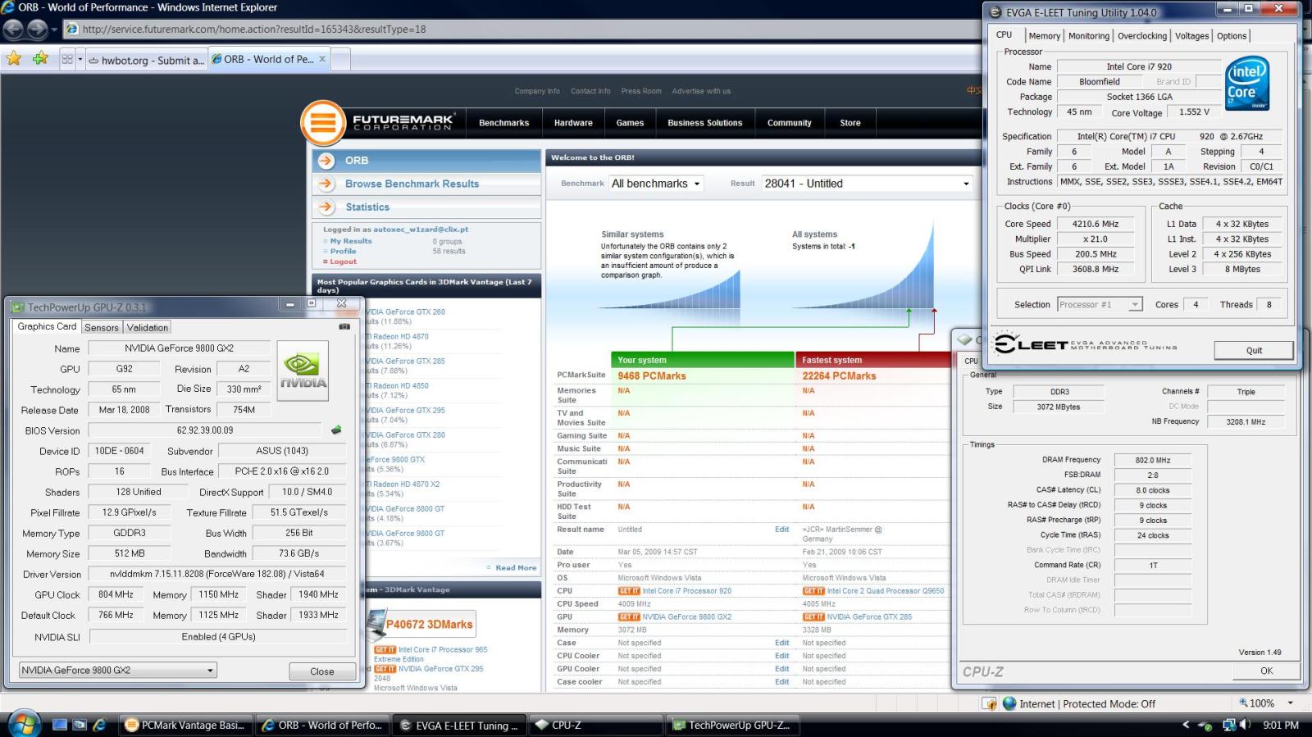Viewport: 1312px width, 737px height.
Task: Open the Quick Tabs grid icon
Action: (67, 59)
